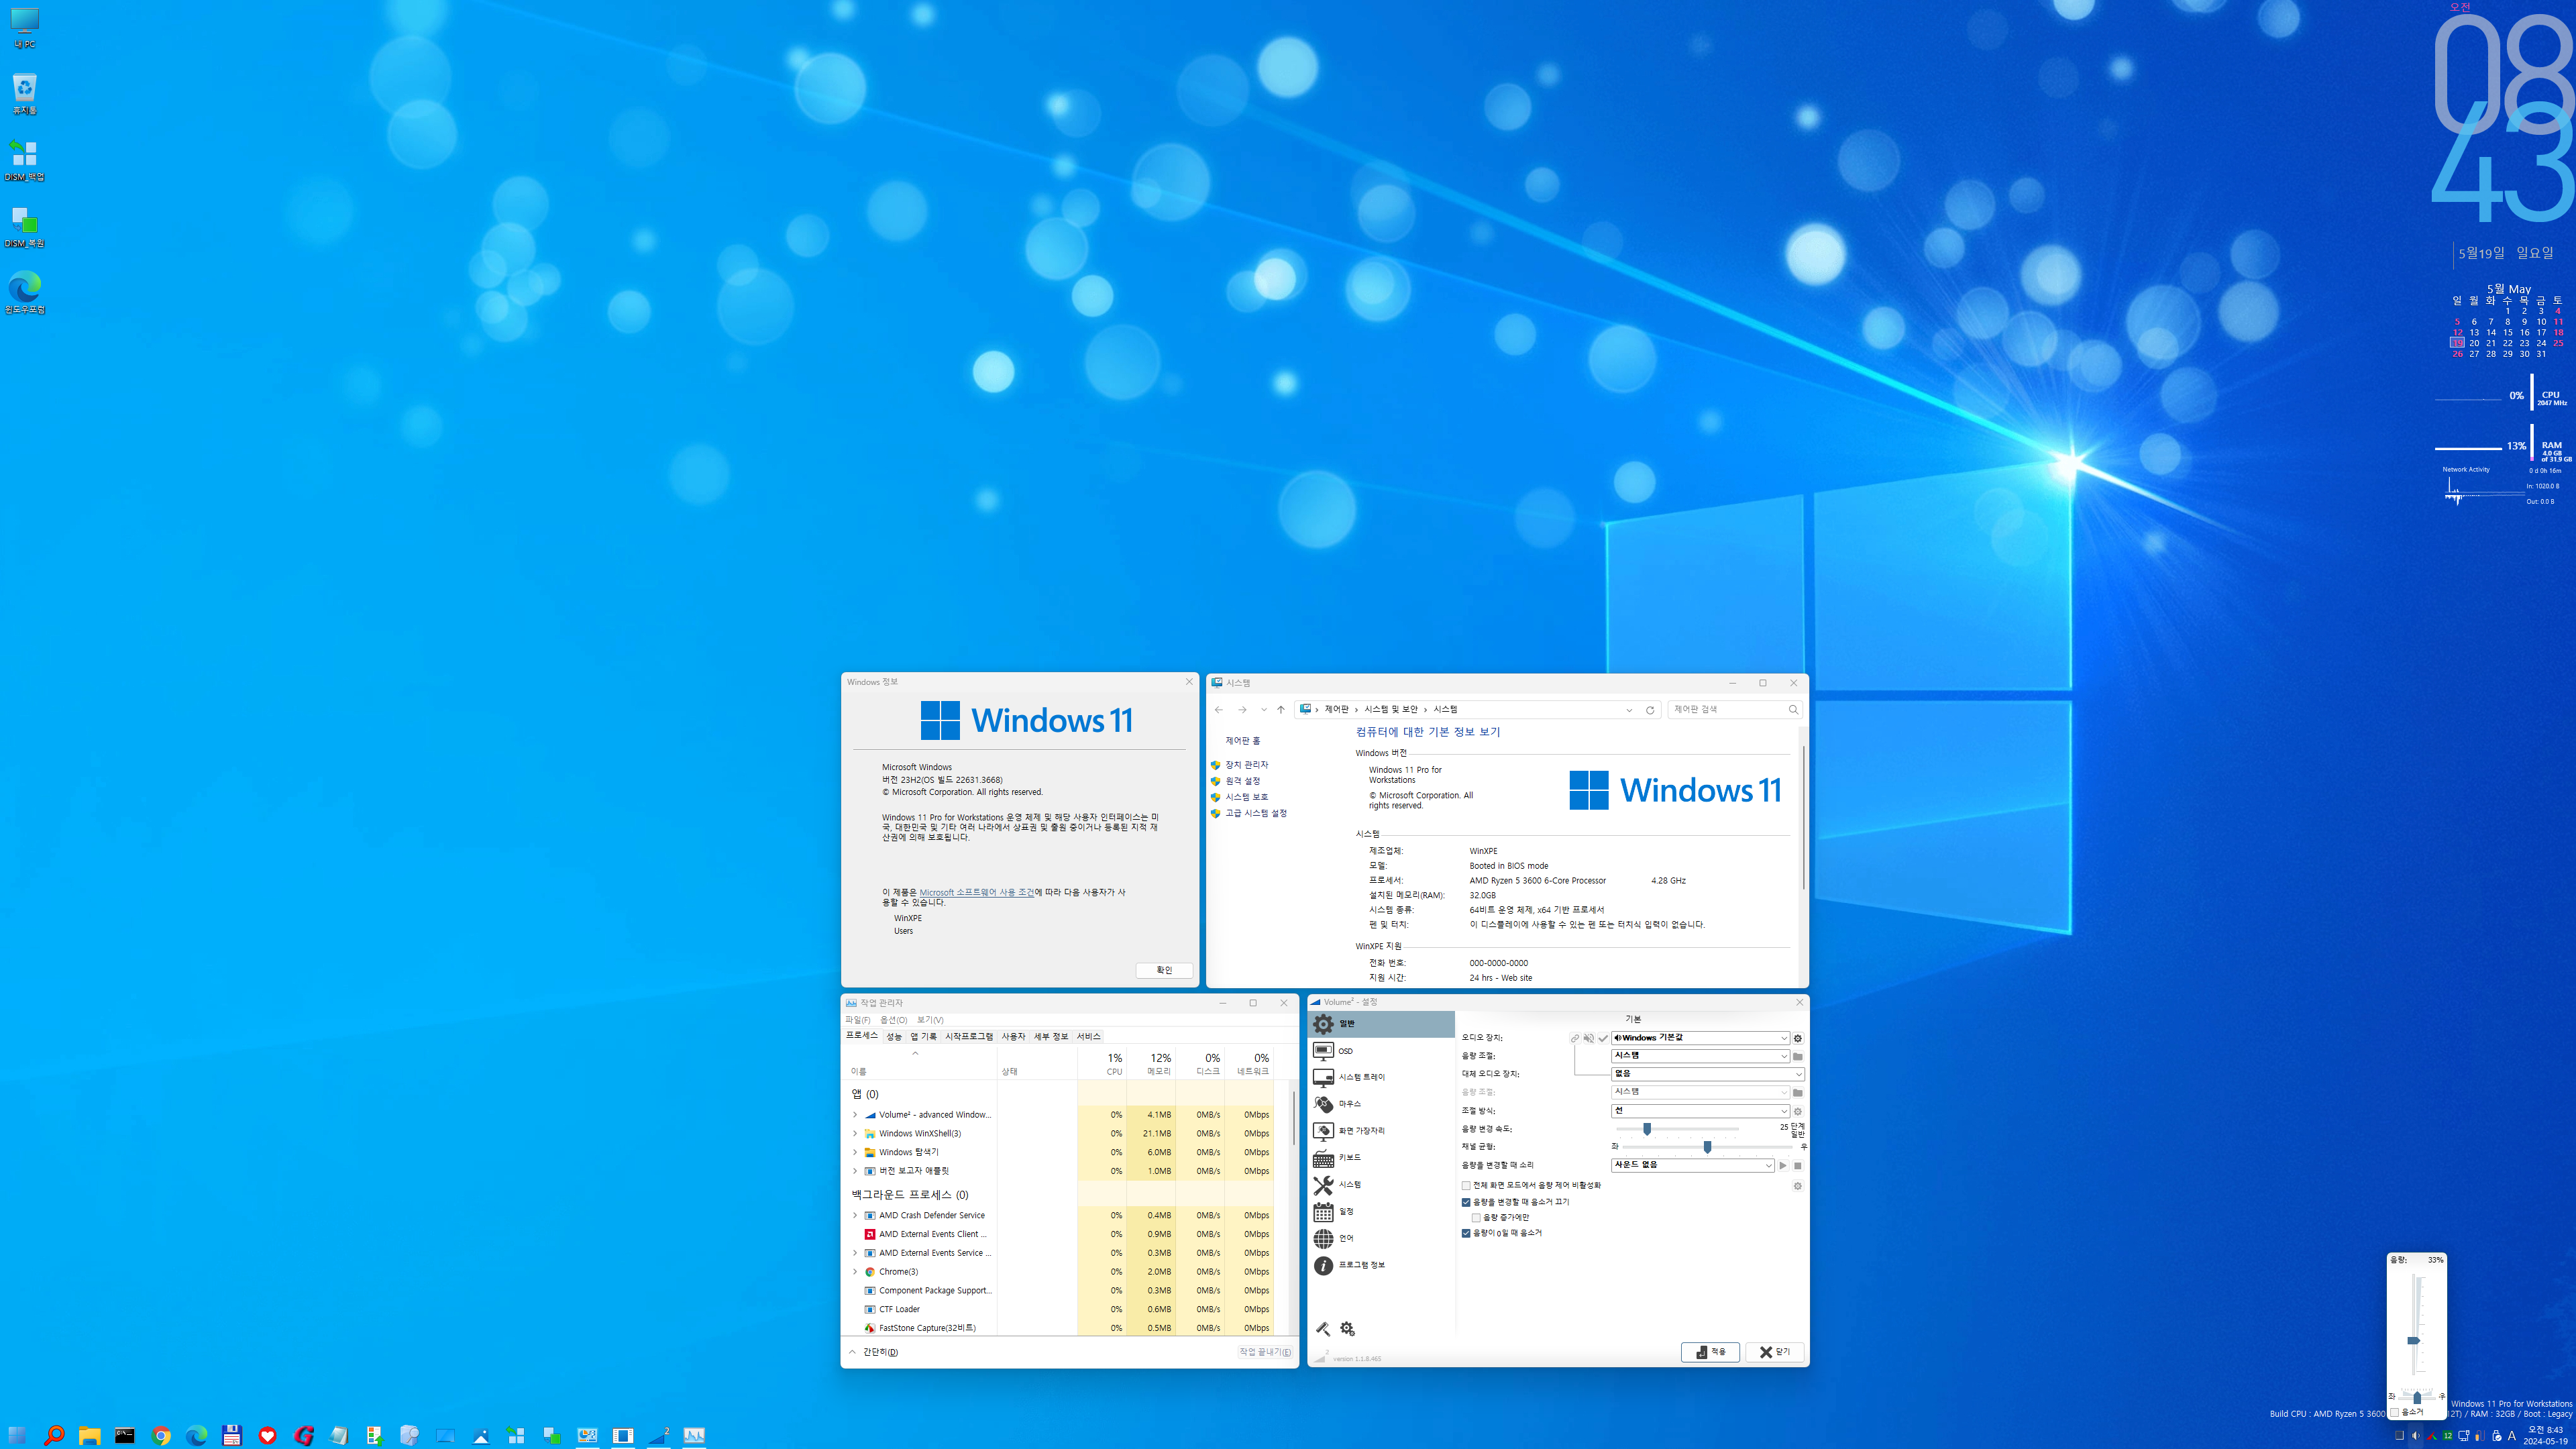This screenshot has width=2576, height=1449.
Task: Expand the AMD Crash Defender Service row
Action: coord(855,1216)
